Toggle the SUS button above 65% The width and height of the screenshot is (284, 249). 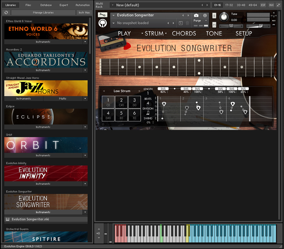[x=243, y=89]
